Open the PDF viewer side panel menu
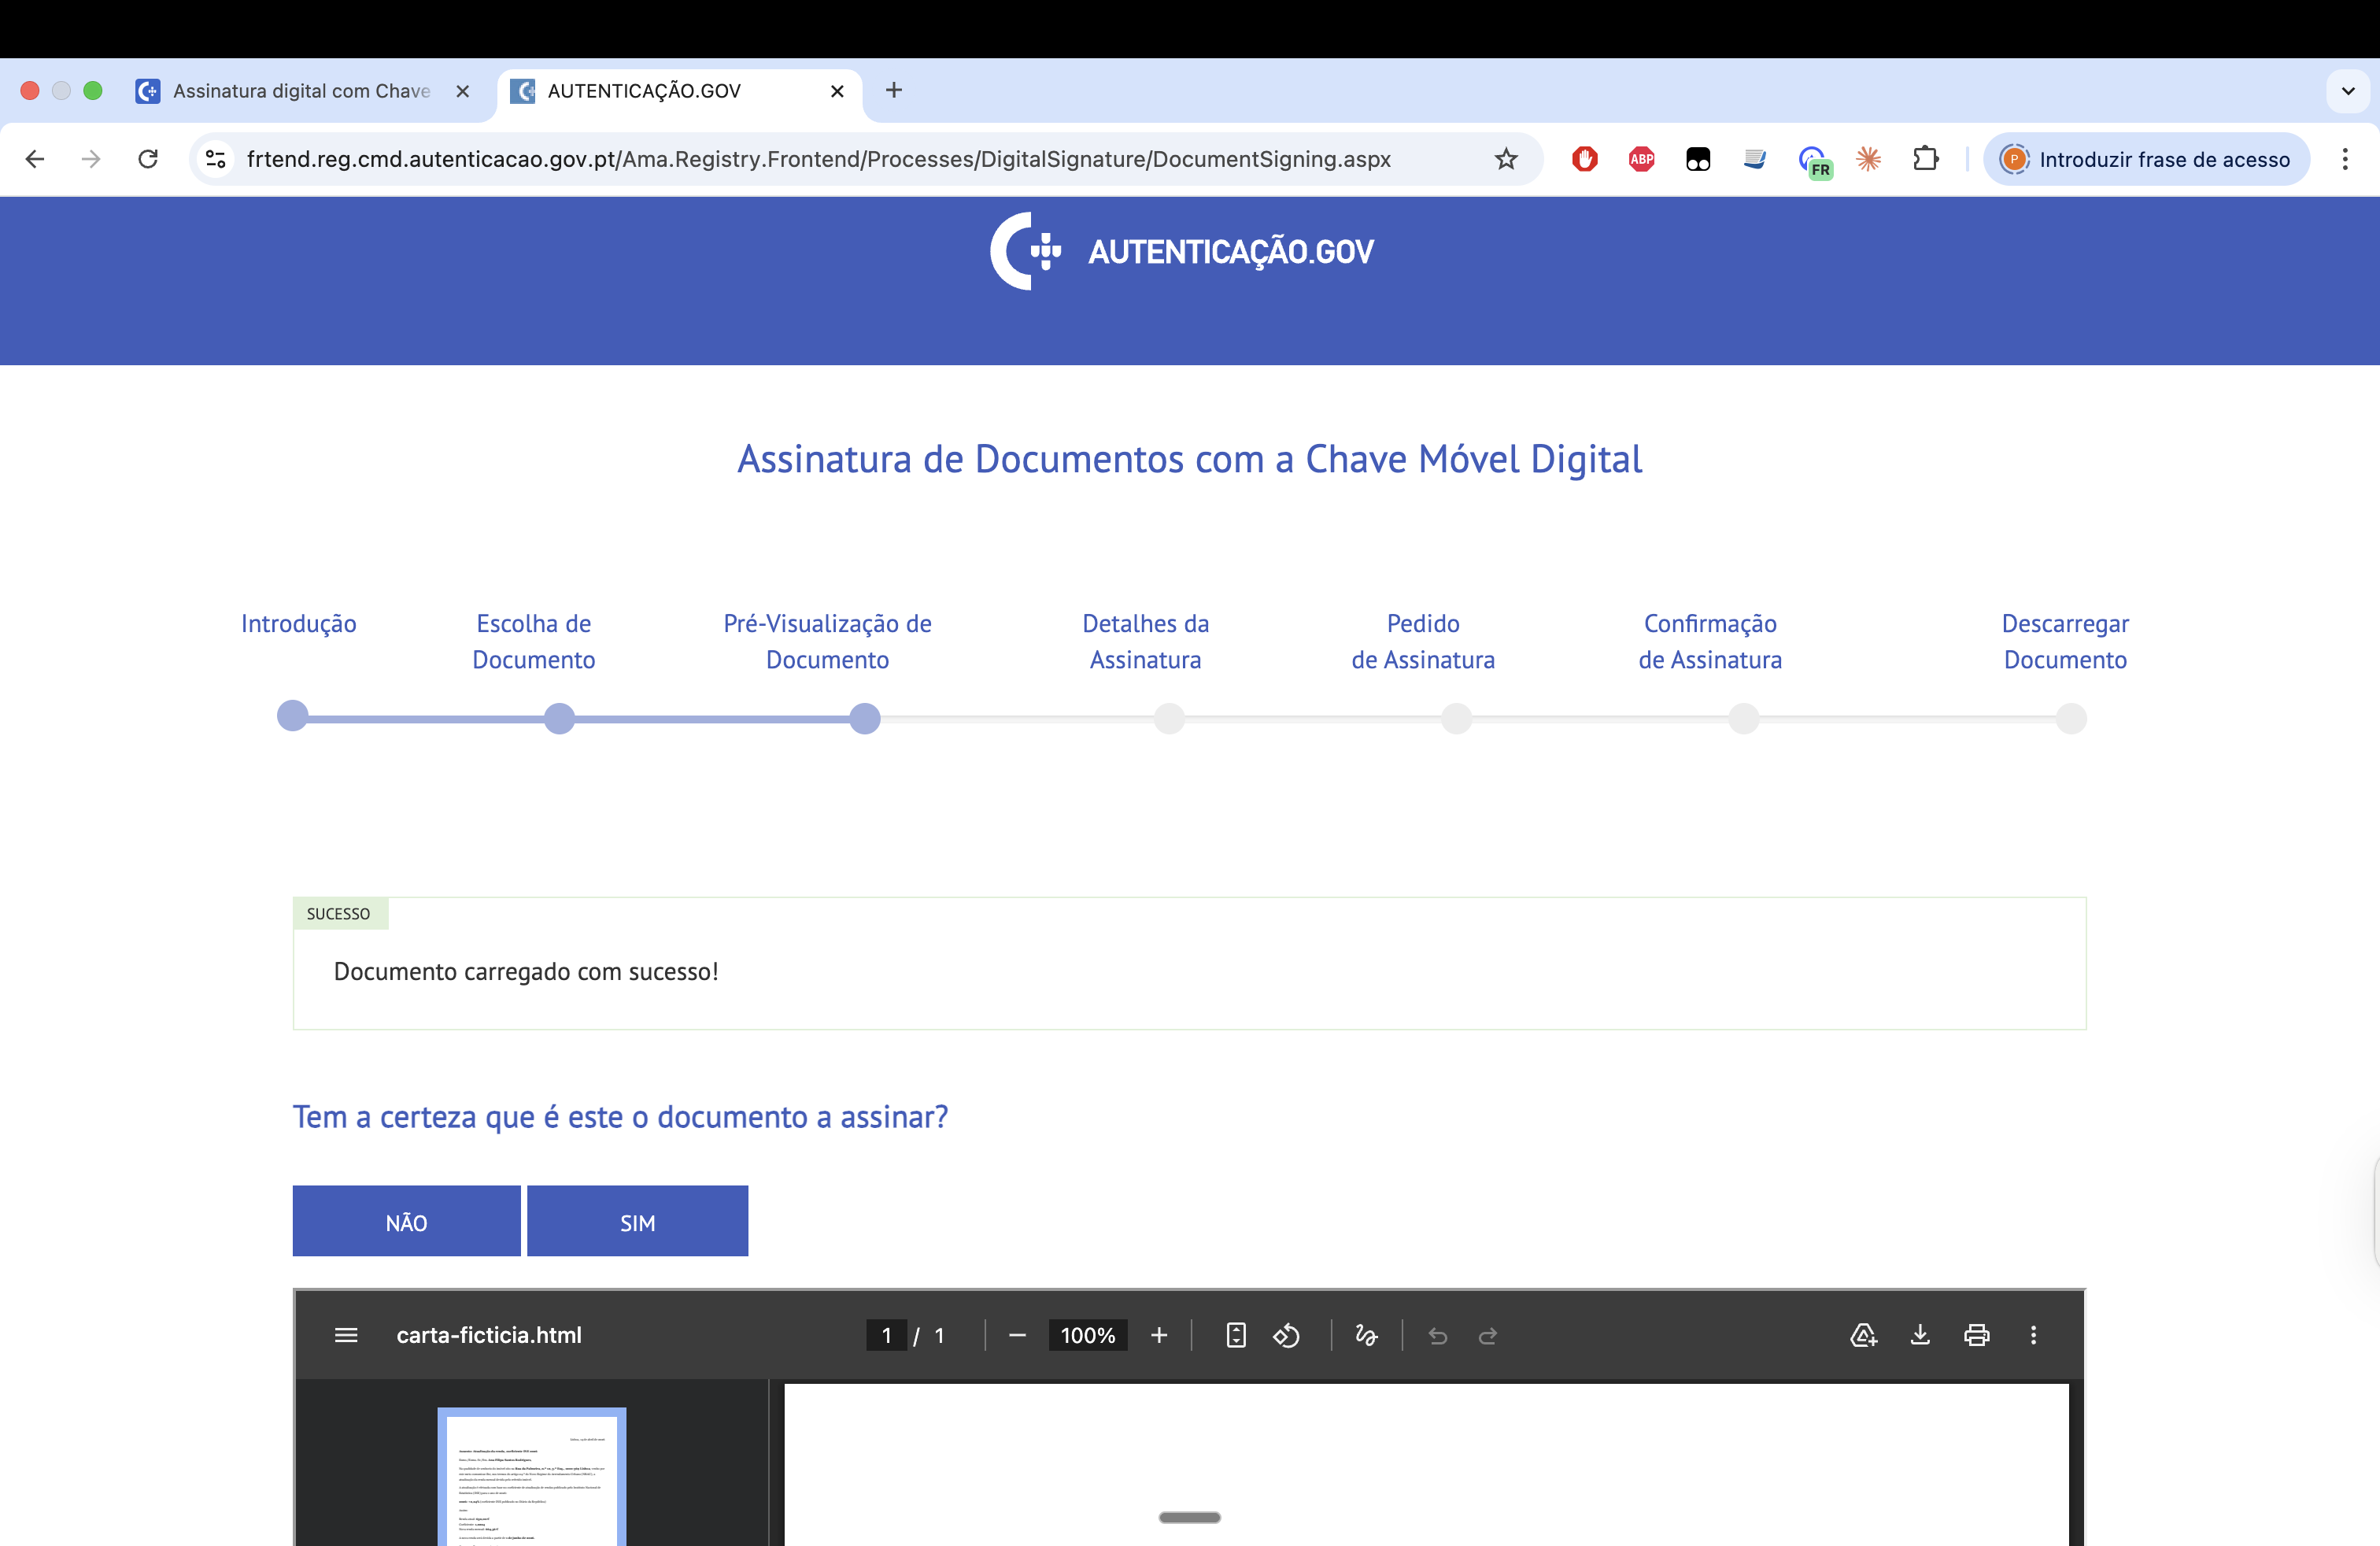Screen dimensions: 2380x1546 click(x=346, y=1335)
